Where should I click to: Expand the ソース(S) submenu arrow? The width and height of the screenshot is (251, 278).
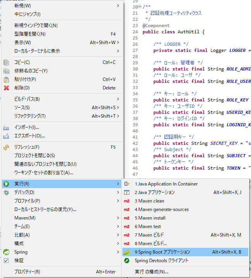click(x=118, y=107)
